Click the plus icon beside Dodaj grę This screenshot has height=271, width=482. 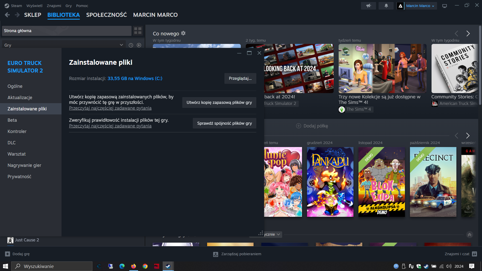8,254
